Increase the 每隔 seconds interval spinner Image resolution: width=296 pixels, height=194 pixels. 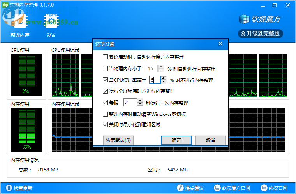[x=140, y=101]
